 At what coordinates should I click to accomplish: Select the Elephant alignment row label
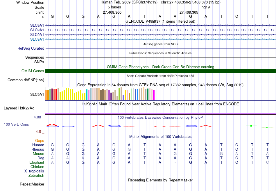click(x=37, y=162)
